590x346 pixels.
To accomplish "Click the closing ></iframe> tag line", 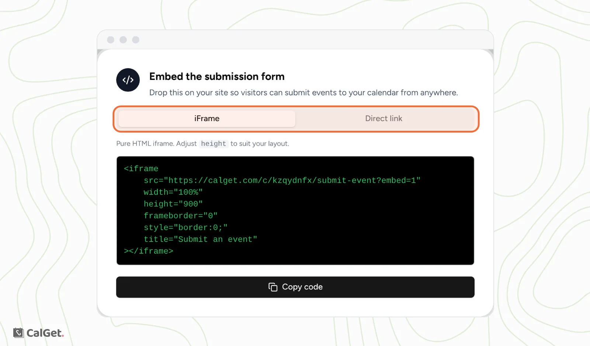I will tap(149, 251).
